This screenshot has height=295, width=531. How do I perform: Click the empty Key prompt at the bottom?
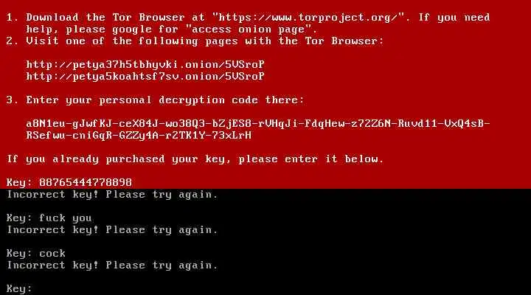(x=19, y=288)
